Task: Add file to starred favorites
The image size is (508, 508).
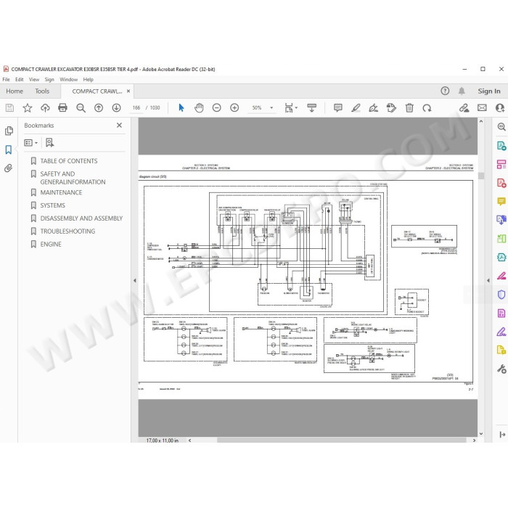Action: point(28,107)
